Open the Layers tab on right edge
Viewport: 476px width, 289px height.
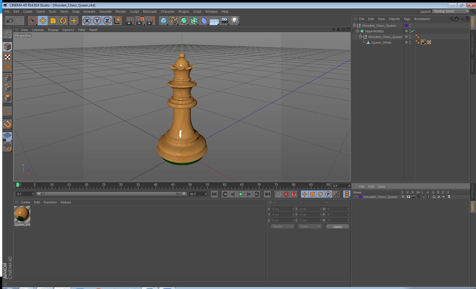click(x=473, y=206)
